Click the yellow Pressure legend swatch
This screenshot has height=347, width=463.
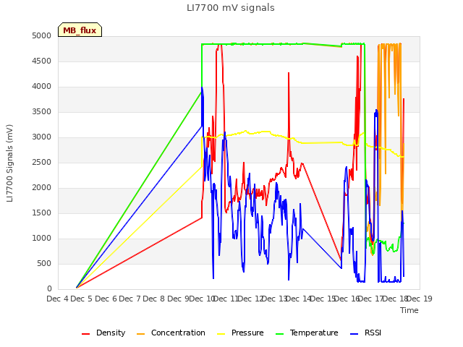tap(221, 334)
